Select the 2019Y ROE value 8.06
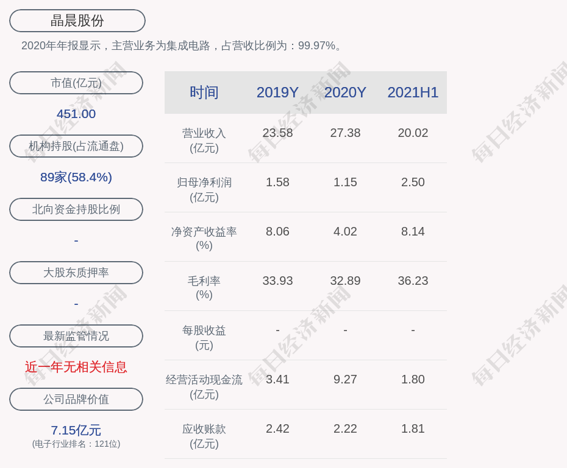This screenshot has width=567, height=468. pos(277,231)
